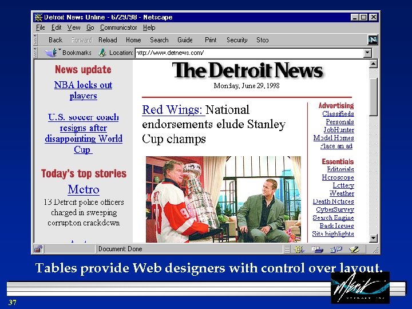Reload the current page
The width and height of the screenshot is (412, 309).
[x=108, y=40]
